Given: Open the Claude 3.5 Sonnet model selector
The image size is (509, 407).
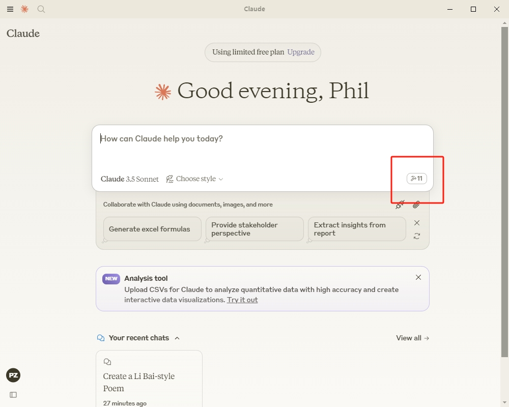Looking at the screenshot, I should click(130, 179).
